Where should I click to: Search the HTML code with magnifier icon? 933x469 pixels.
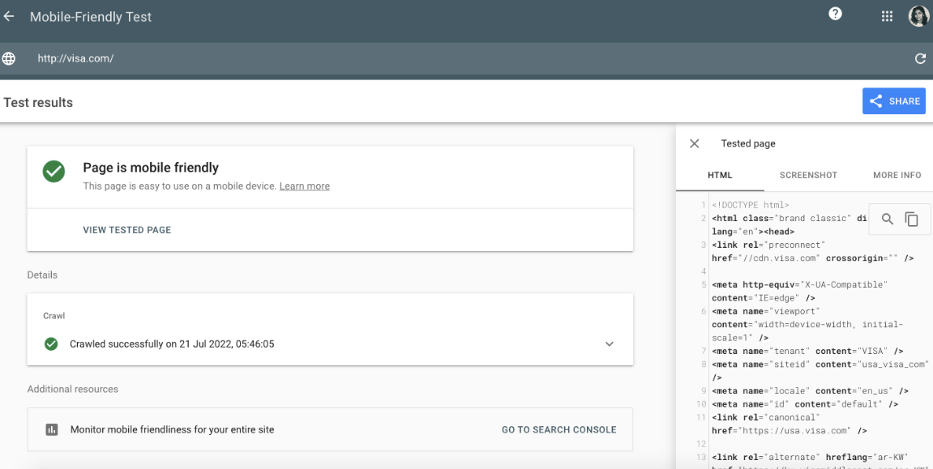(887, 219)
